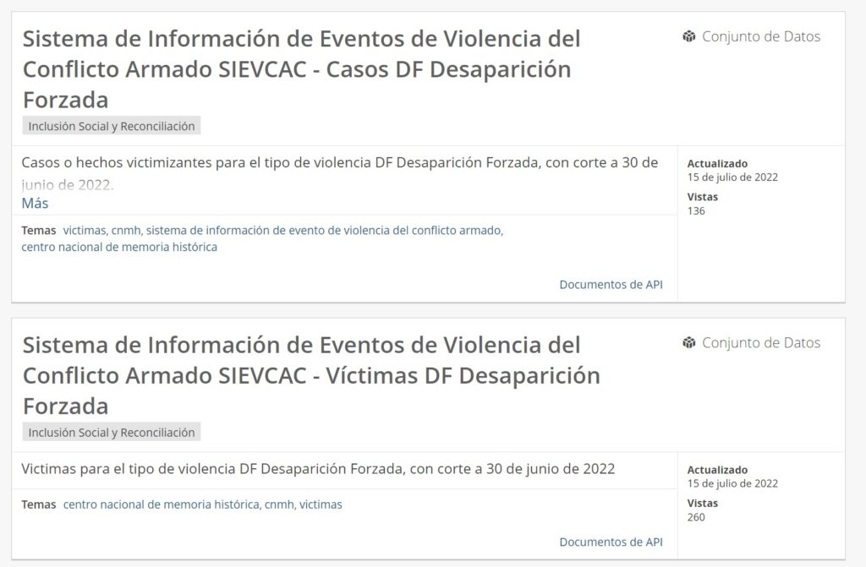Screen dimensions: 866x567
Task: Select the 'sistema de información de evento de violencia del conflicto armado' tag
Action: click(x=324, y=230)
